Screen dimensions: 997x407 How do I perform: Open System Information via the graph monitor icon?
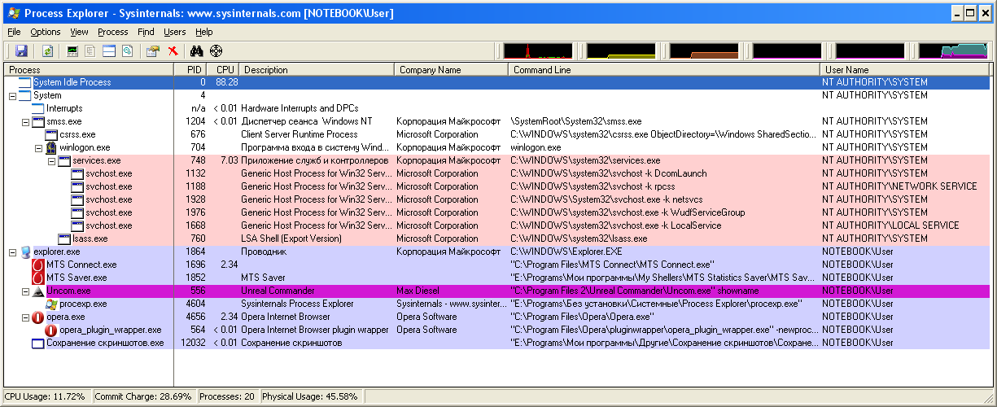[72, 51]
